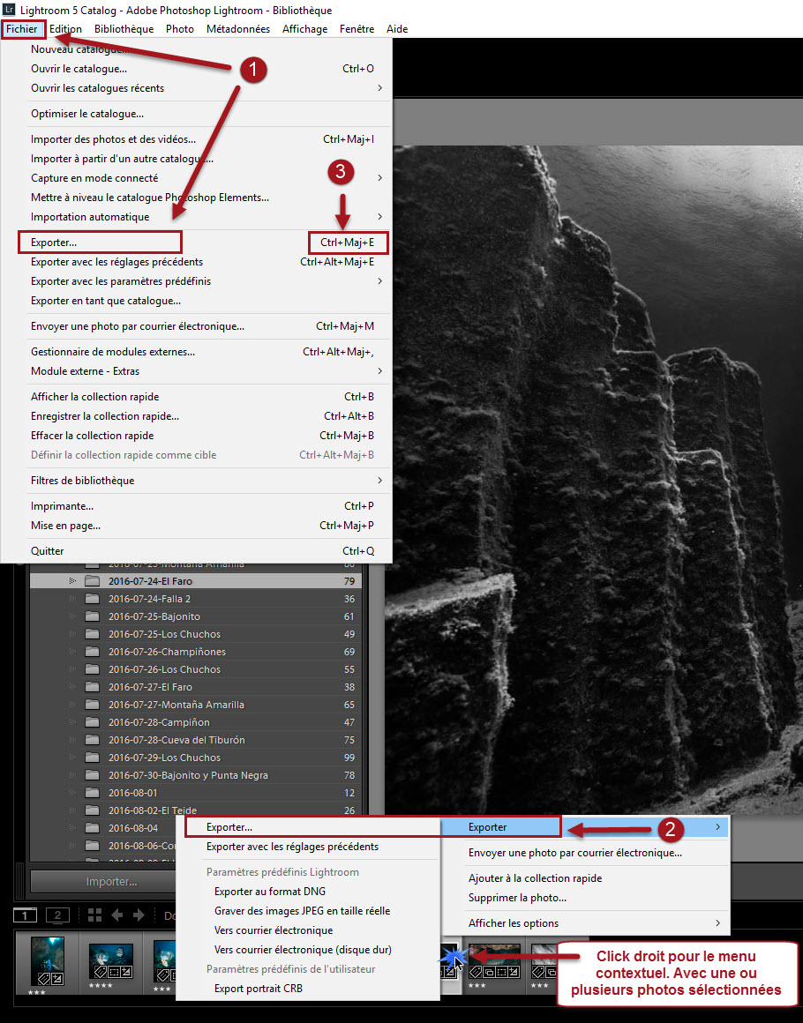The image size is (803, 1023).
Task: Select the 2016-08-02-El Teide folder
Action: (195, 810)
